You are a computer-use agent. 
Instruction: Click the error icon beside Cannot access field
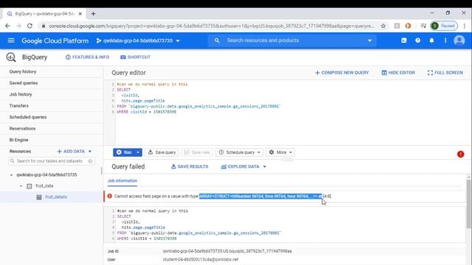tap(110, 196)
